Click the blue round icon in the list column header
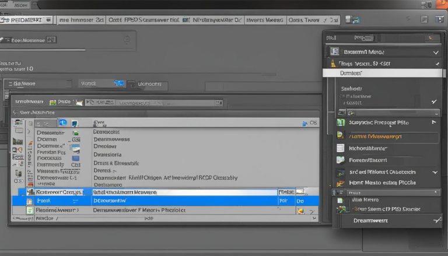Viewport: 448px width, 256px height. [63, 123]
